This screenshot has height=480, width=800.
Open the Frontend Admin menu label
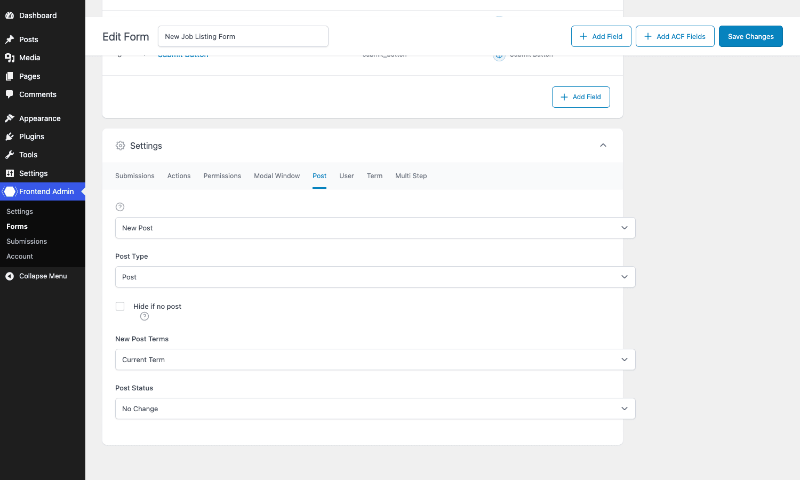click(x=46, y=191)
